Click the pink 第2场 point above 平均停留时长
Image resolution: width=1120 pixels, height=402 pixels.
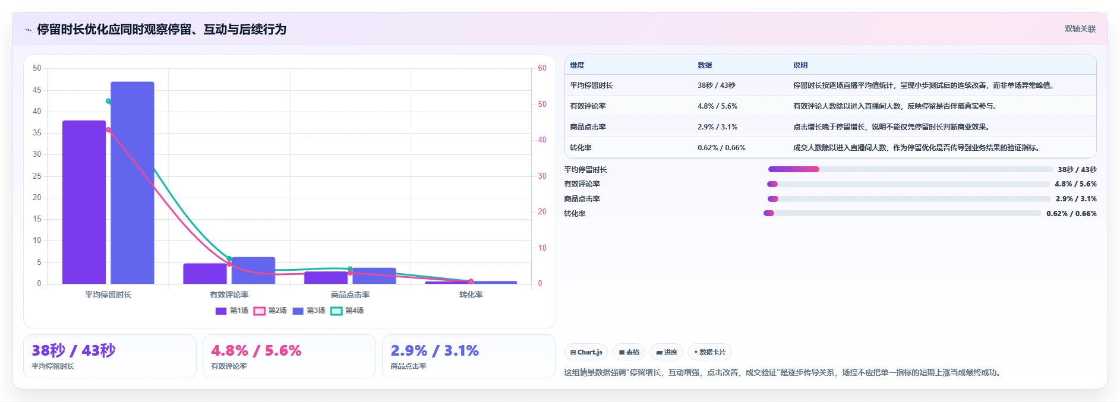(x=108, y=129)
